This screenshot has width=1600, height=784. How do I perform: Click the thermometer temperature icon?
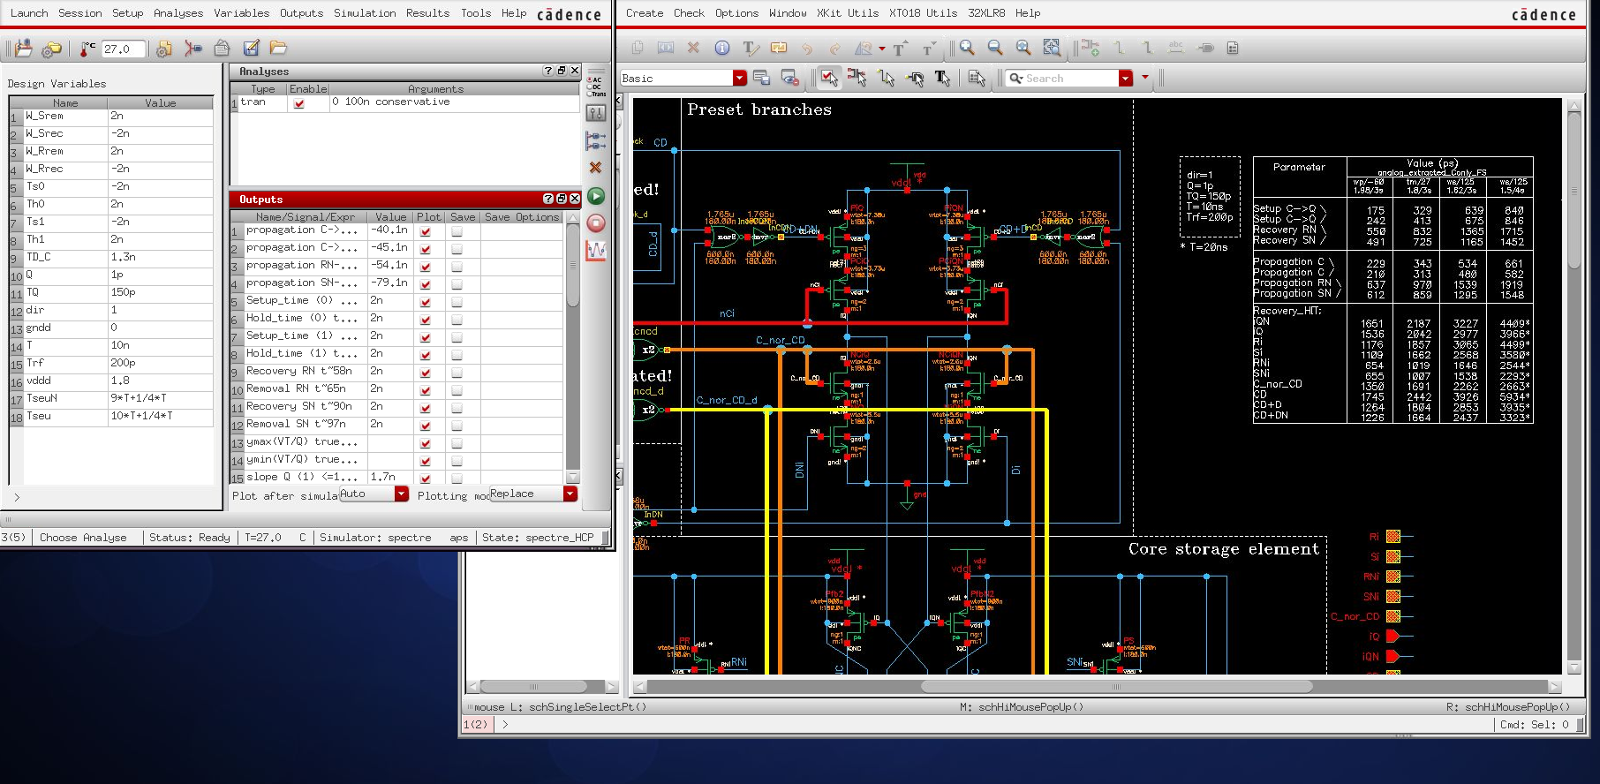pos(87,49)
